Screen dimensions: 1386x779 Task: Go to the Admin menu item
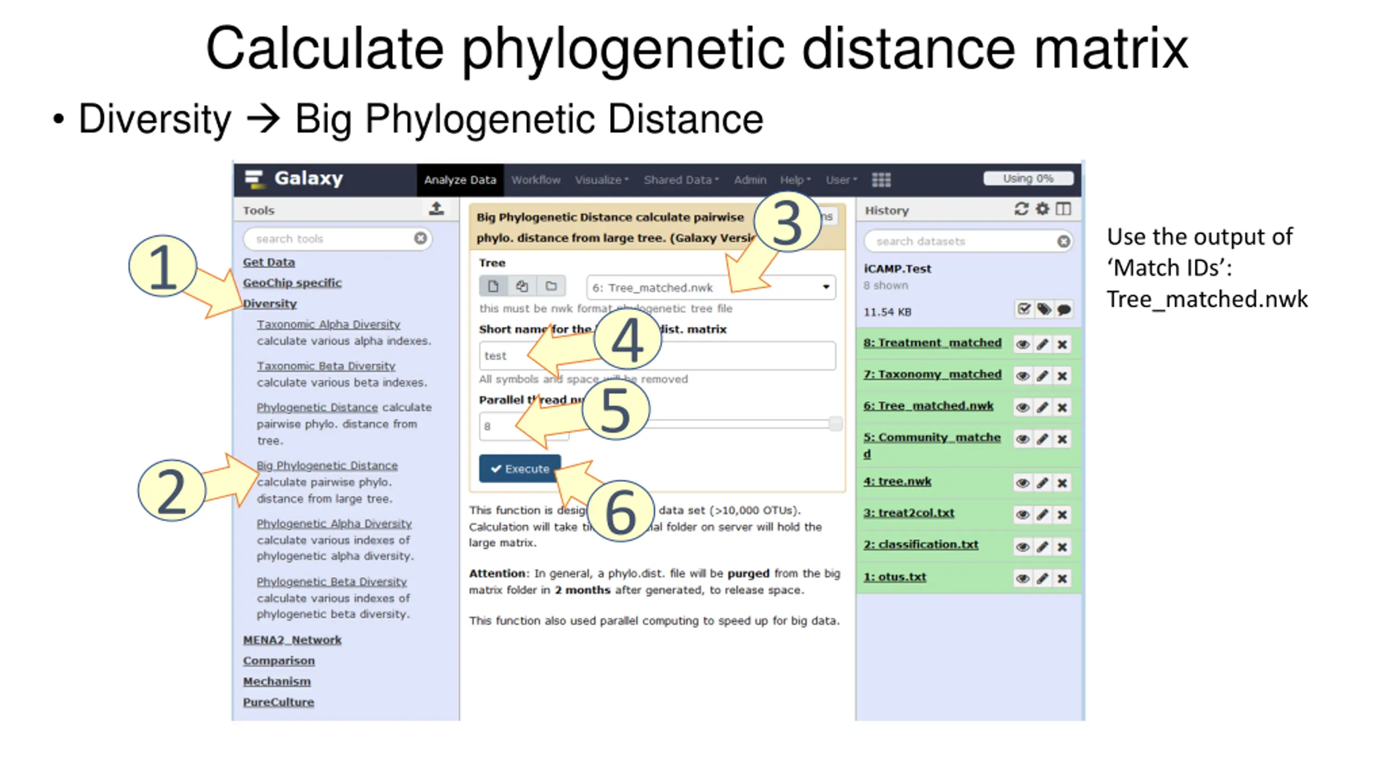click(x=749, y=180)
